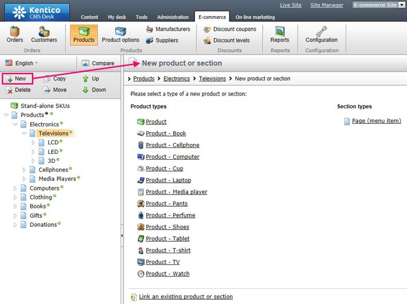
Task: Click the Product - TV icon
Action: click(x=141, y=262)
